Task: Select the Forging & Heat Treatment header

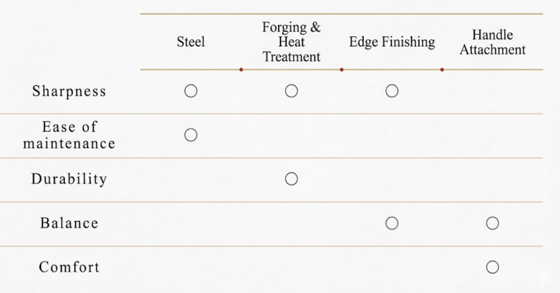Action: [x=291, y=42]
